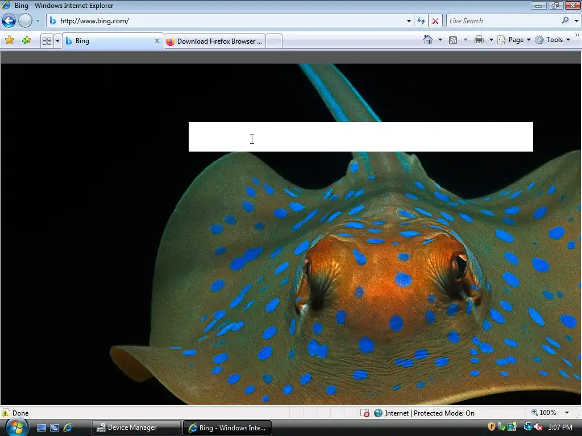Click the RSS Feeds icon
Screen dimensions: 582x436
pyautogui.click(x=453, y=40)
